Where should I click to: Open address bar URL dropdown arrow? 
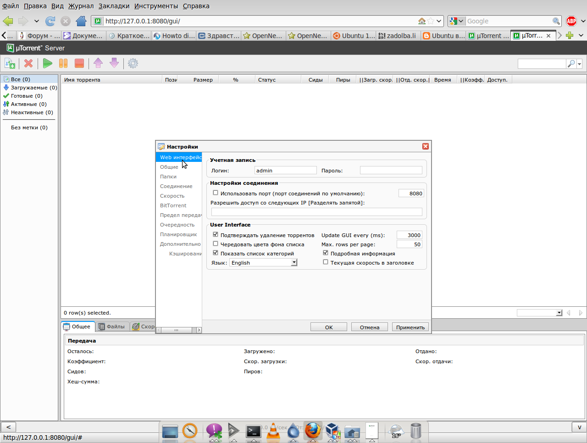(x=439, y=21)
